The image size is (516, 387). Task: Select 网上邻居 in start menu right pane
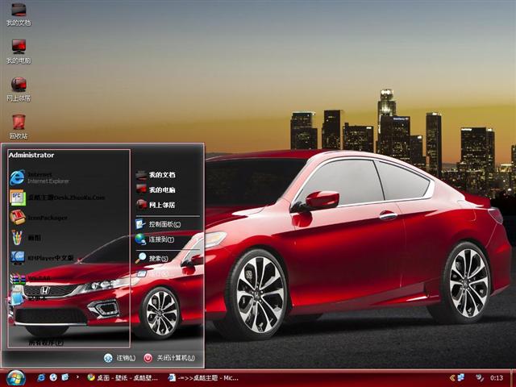click(161, 205)
